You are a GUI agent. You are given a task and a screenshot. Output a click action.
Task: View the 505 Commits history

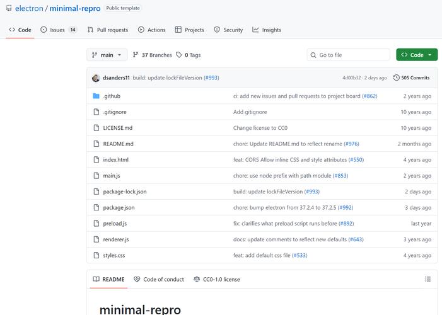coord(411,77)
